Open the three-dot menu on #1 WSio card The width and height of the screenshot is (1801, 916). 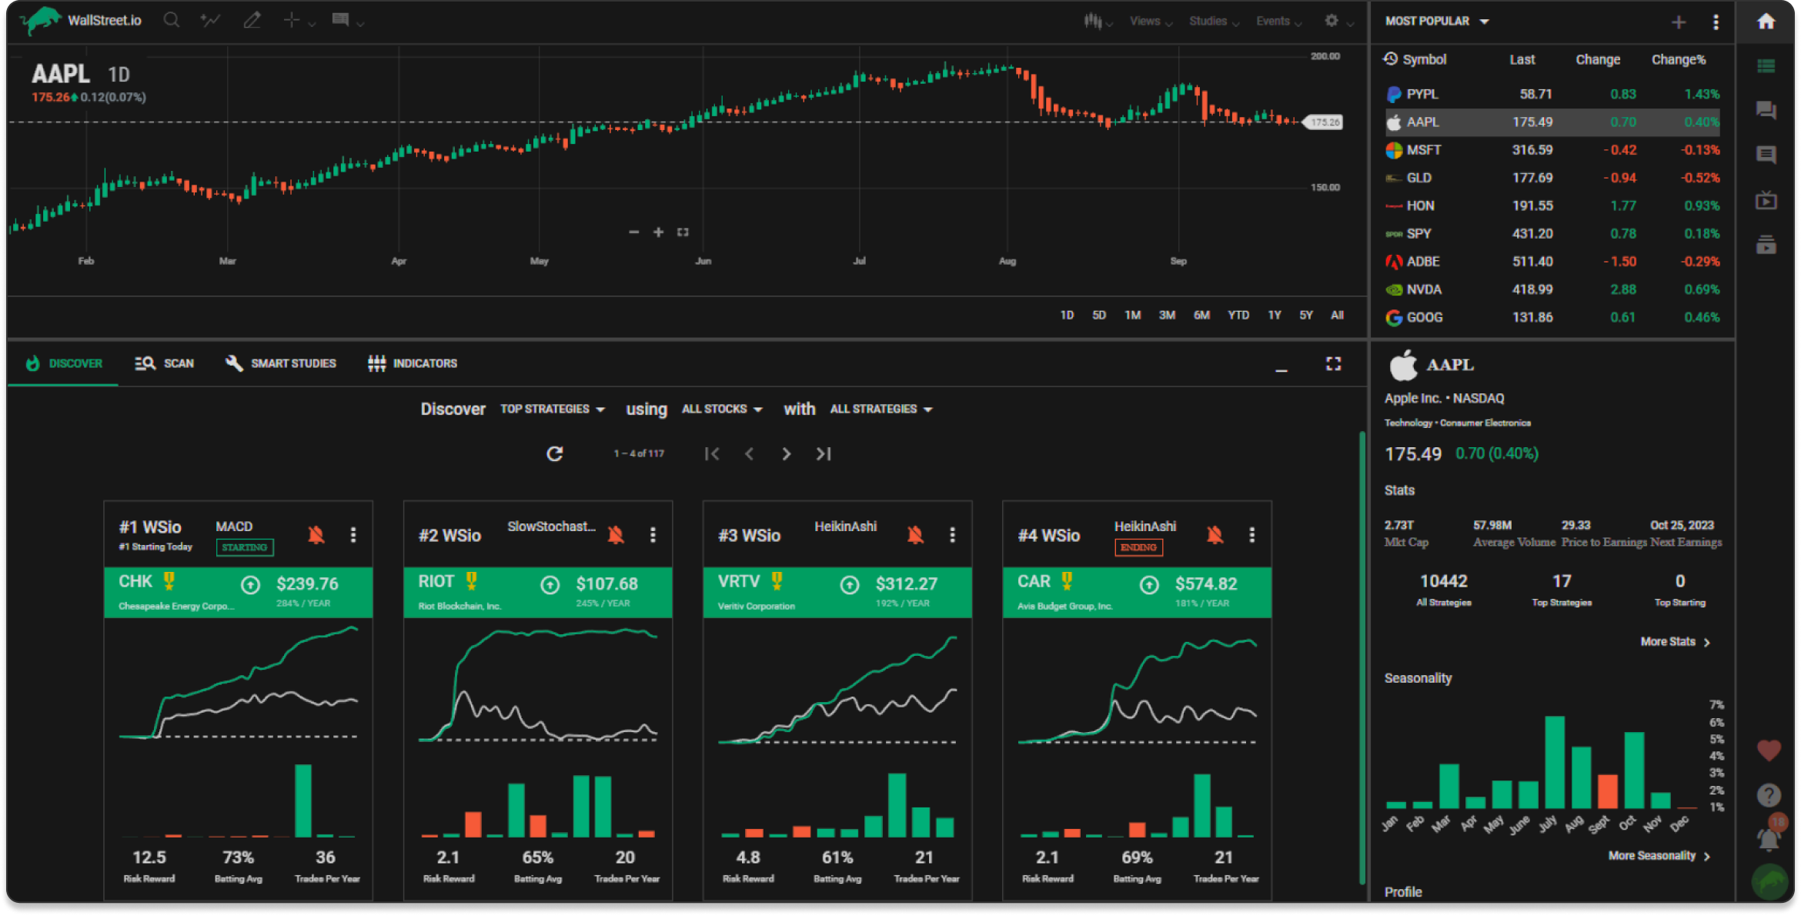tap(353, 535)
